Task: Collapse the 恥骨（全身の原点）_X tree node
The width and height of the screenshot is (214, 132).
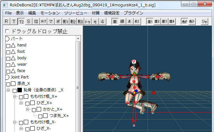Action: (x=8, y=90)
